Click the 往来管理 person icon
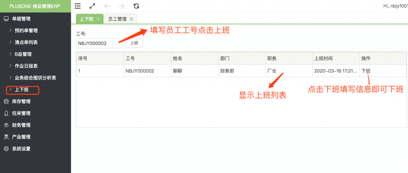This screenshot has width=408, height=173. (x=6, y=113)
